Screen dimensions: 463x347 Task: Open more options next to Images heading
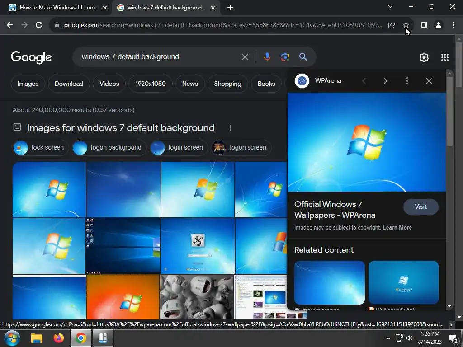pyautogui.click(x=231, y=128)
